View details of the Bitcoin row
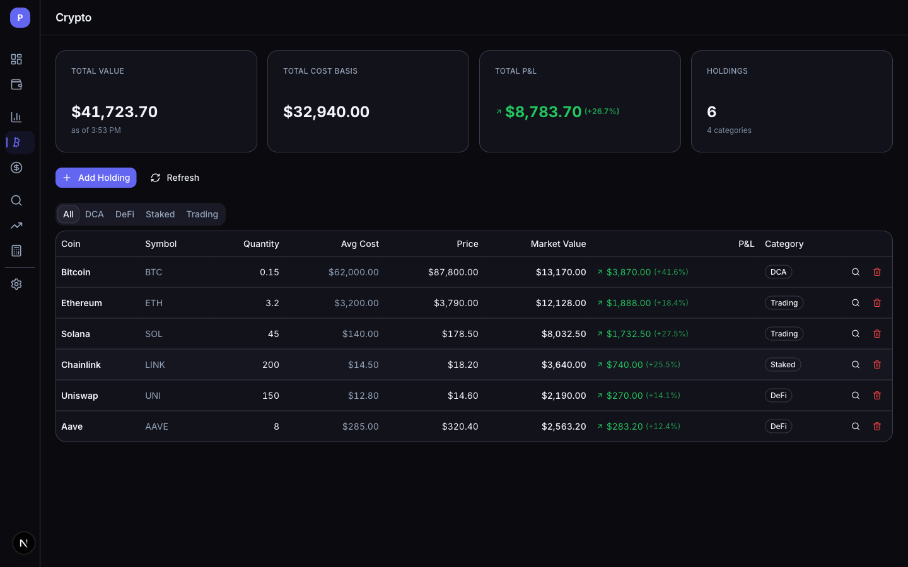Image resolution: width=908 pixels, height=567 pixels. click(856, 272)
